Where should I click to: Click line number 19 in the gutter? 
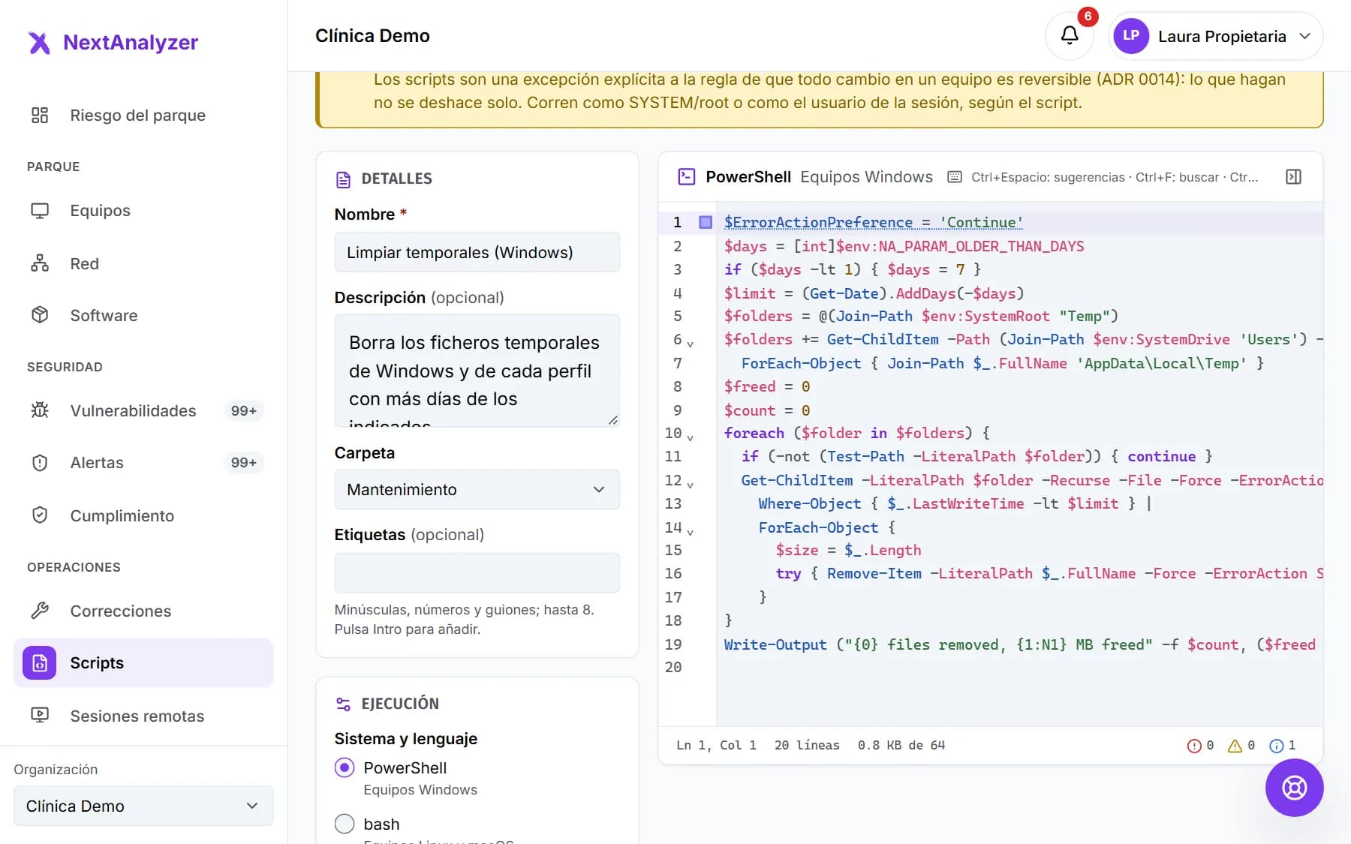(x=673, y=644)
